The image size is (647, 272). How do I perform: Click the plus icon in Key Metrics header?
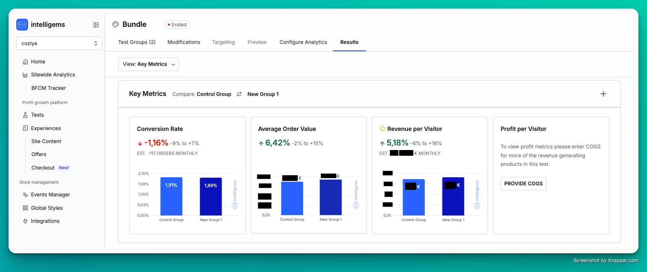point(603,94)
